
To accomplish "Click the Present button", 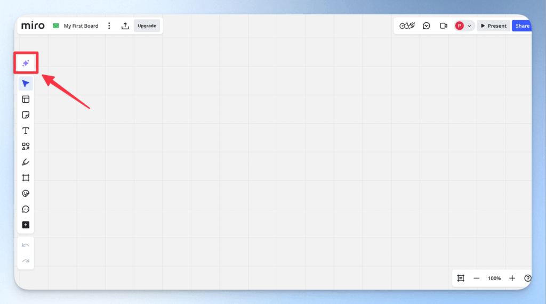I will [493, 26].
